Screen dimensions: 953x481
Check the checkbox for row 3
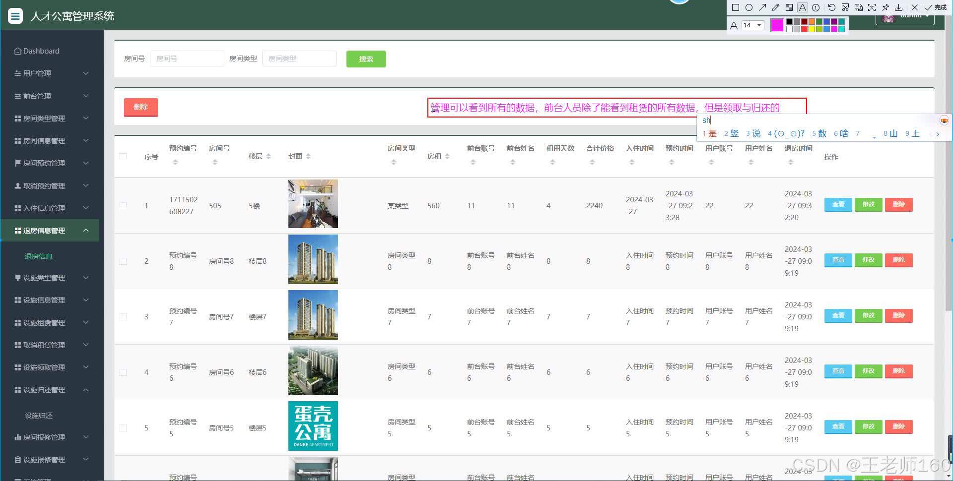tap(123, 317)
